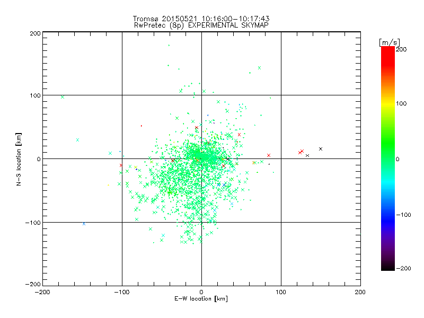
Task: Select the green cross marker in the upper right sky area
Action: tap(259, 68)
